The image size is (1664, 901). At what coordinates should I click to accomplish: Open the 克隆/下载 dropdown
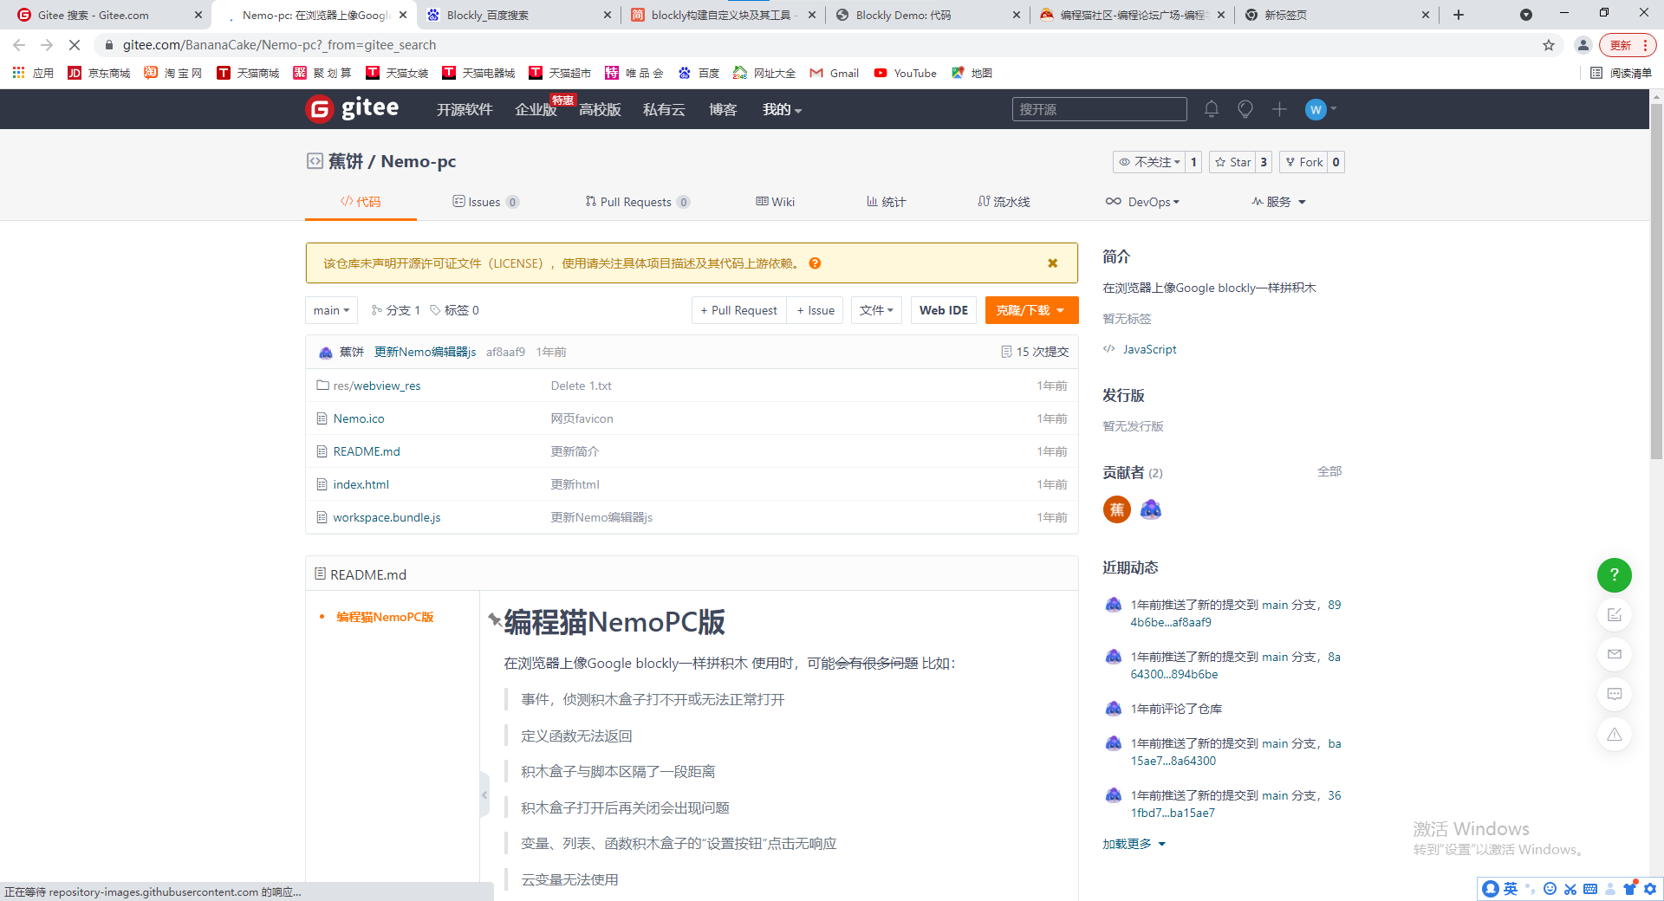[1031, 310]
